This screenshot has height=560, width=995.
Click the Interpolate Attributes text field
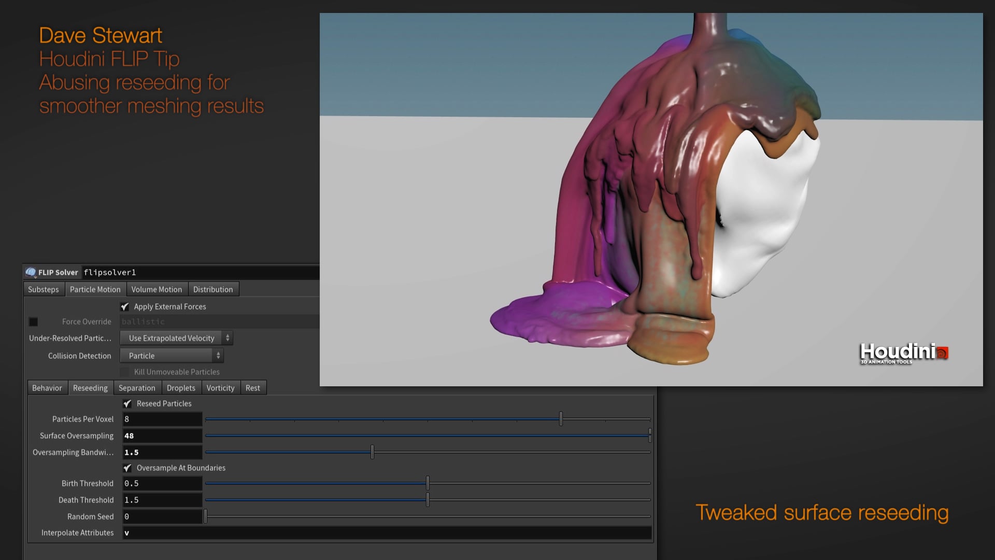coord(386,533)
